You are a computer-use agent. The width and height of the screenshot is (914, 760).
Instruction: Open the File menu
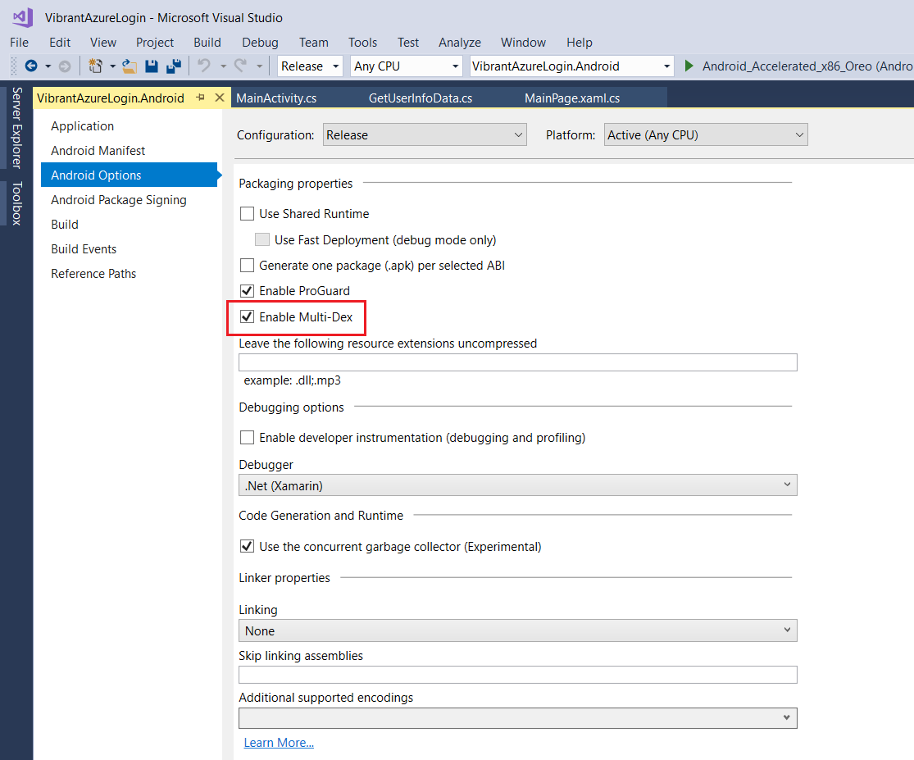tap(19, 43)
